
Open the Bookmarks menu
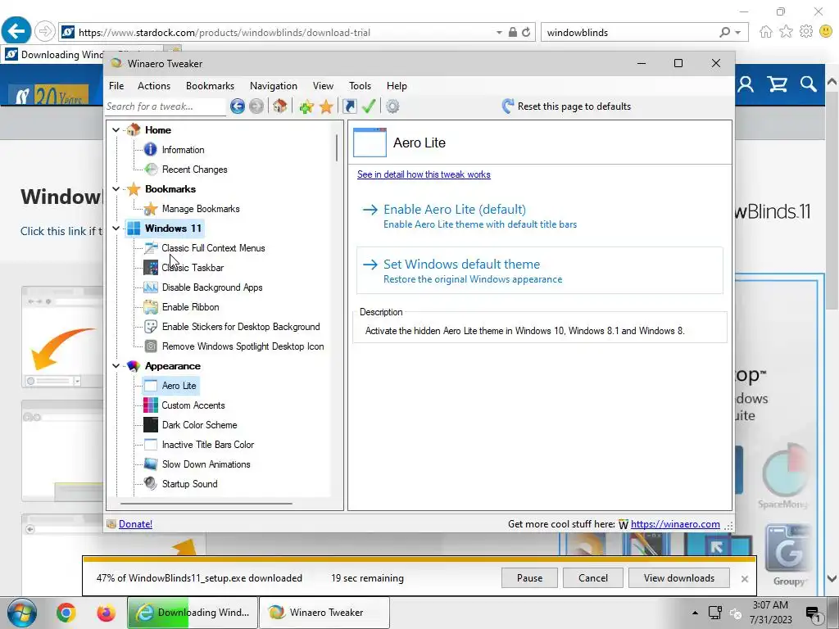point(210,85)
